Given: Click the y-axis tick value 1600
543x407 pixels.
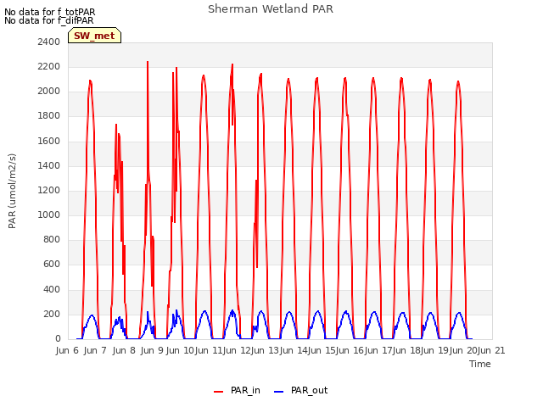Looking at the screenshot, I should [49, 141].
